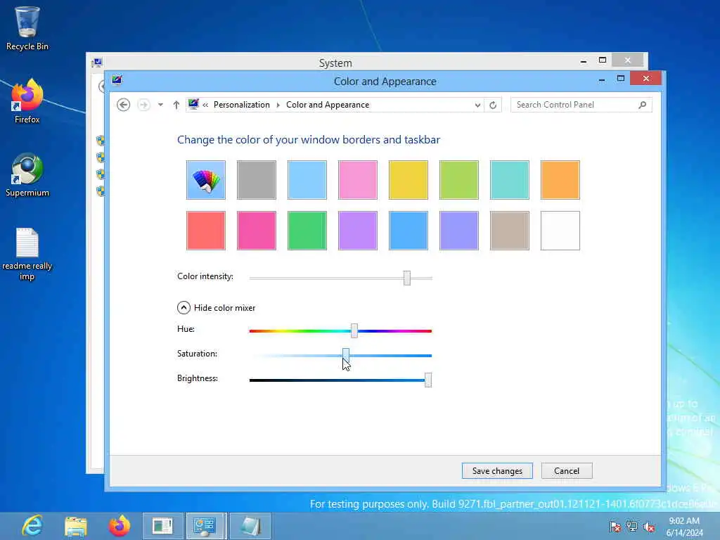Go back using the back arrow

[123, 105]
